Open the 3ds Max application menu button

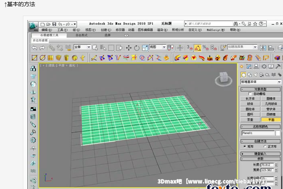pyautogui.click(x=33, y=26)
